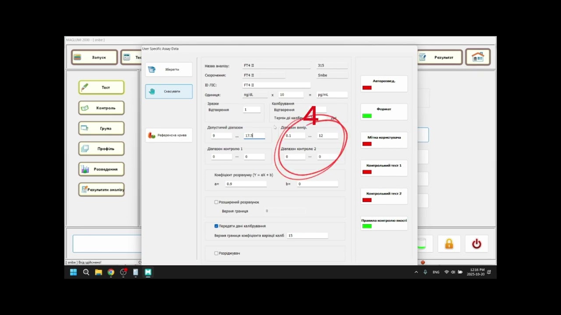The height and width of the screenshot is (315, 561).
Task: Click Діапазон контролю 1 upper field
Action: [255, 157]
